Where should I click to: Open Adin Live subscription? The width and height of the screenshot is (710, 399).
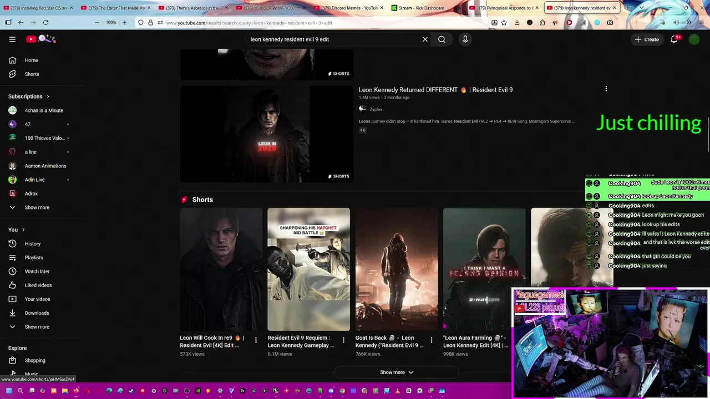pyautogui.click(x=42, y=180)
